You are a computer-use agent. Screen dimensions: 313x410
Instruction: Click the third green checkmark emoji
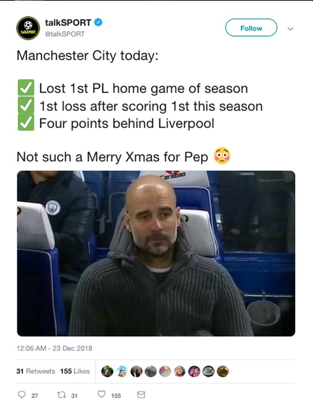pyautogui.click(x=26, y=123)
